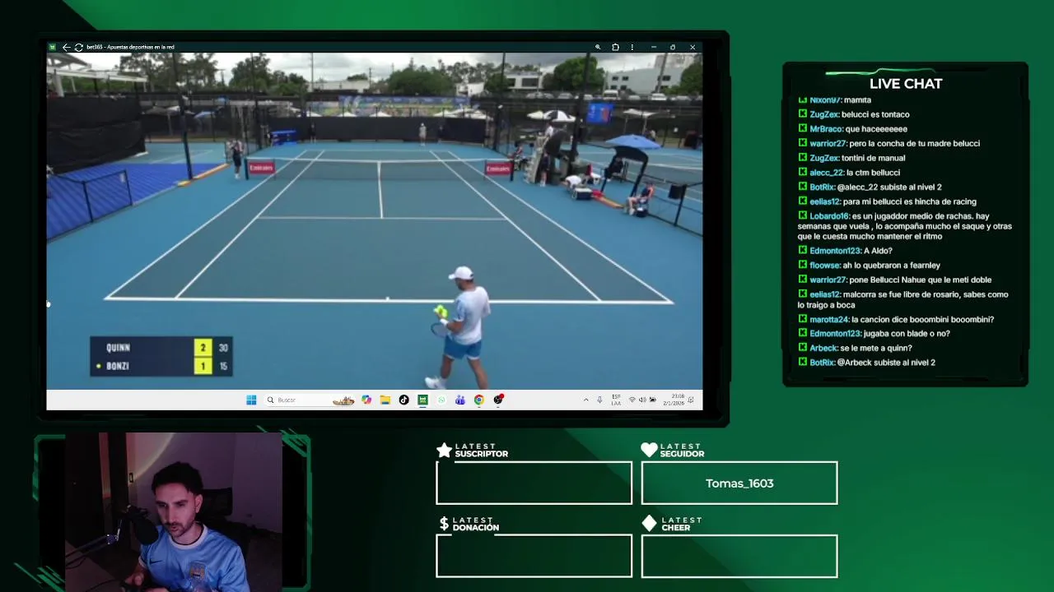Open the extensions icon in bet365 title bar

tap(615, 48)
